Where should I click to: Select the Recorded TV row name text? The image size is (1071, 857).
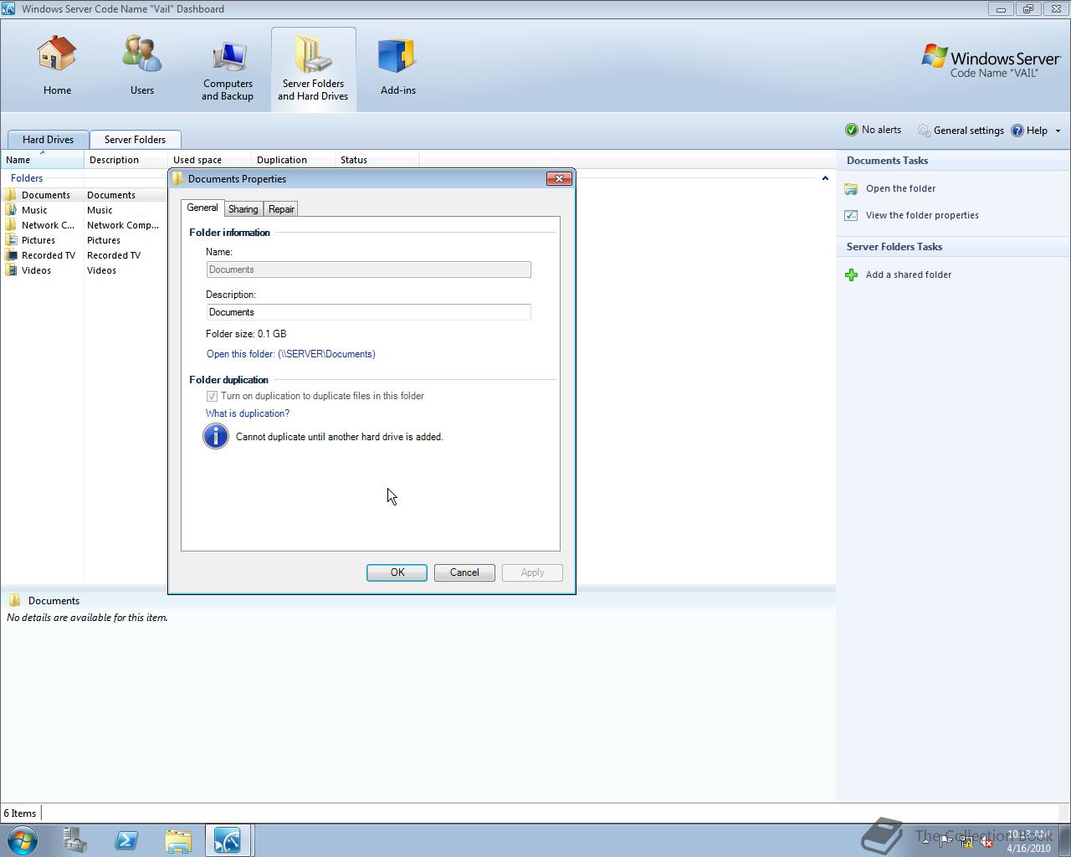tap(49, 255)
